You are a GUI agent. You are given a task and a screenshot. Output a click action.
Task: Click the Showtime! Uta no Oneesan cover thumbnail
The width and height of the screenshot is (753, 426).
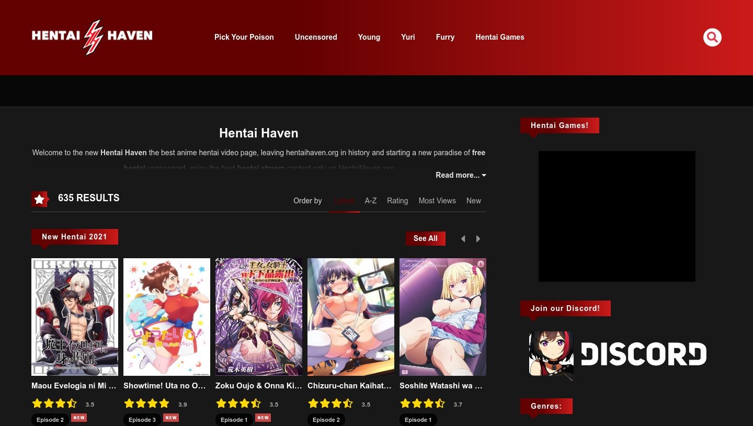[x=166, y=317]
